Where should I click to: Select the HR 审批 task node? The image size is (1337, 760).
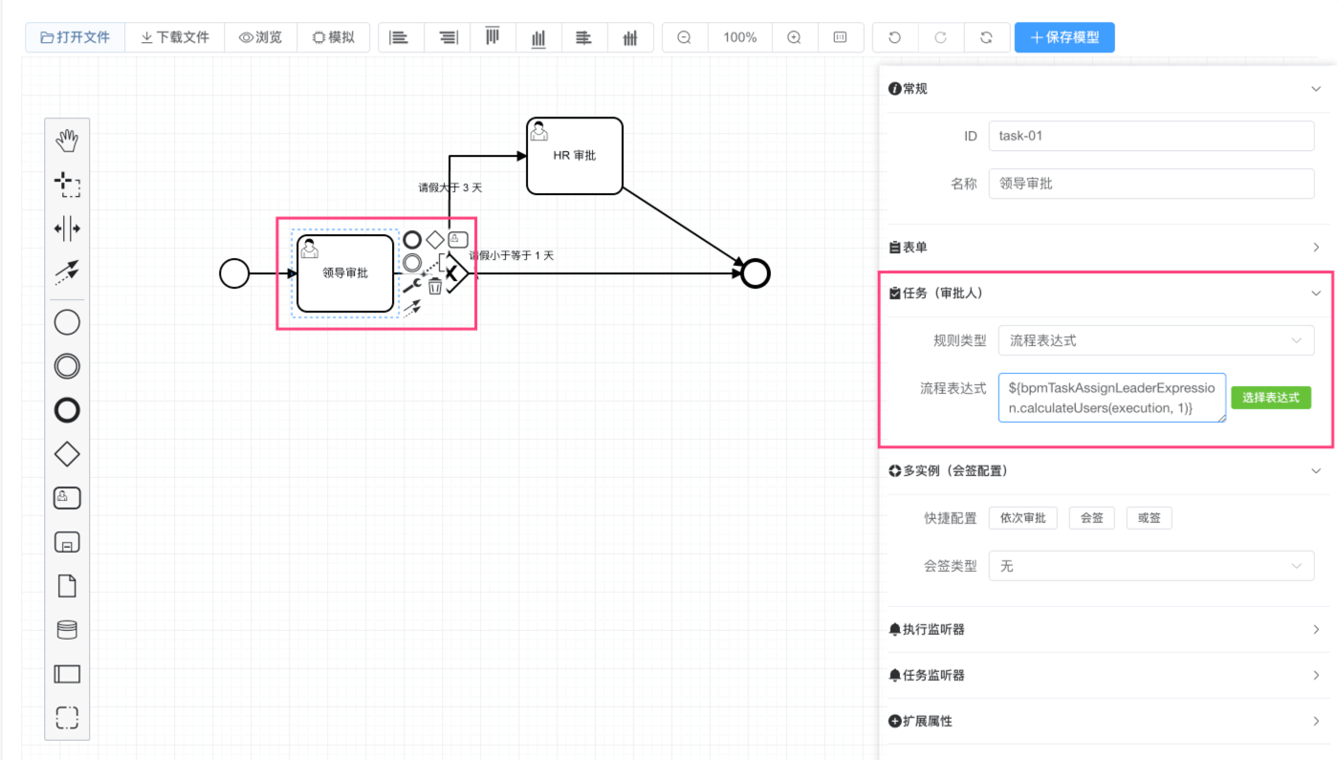[x=575, y=156]
